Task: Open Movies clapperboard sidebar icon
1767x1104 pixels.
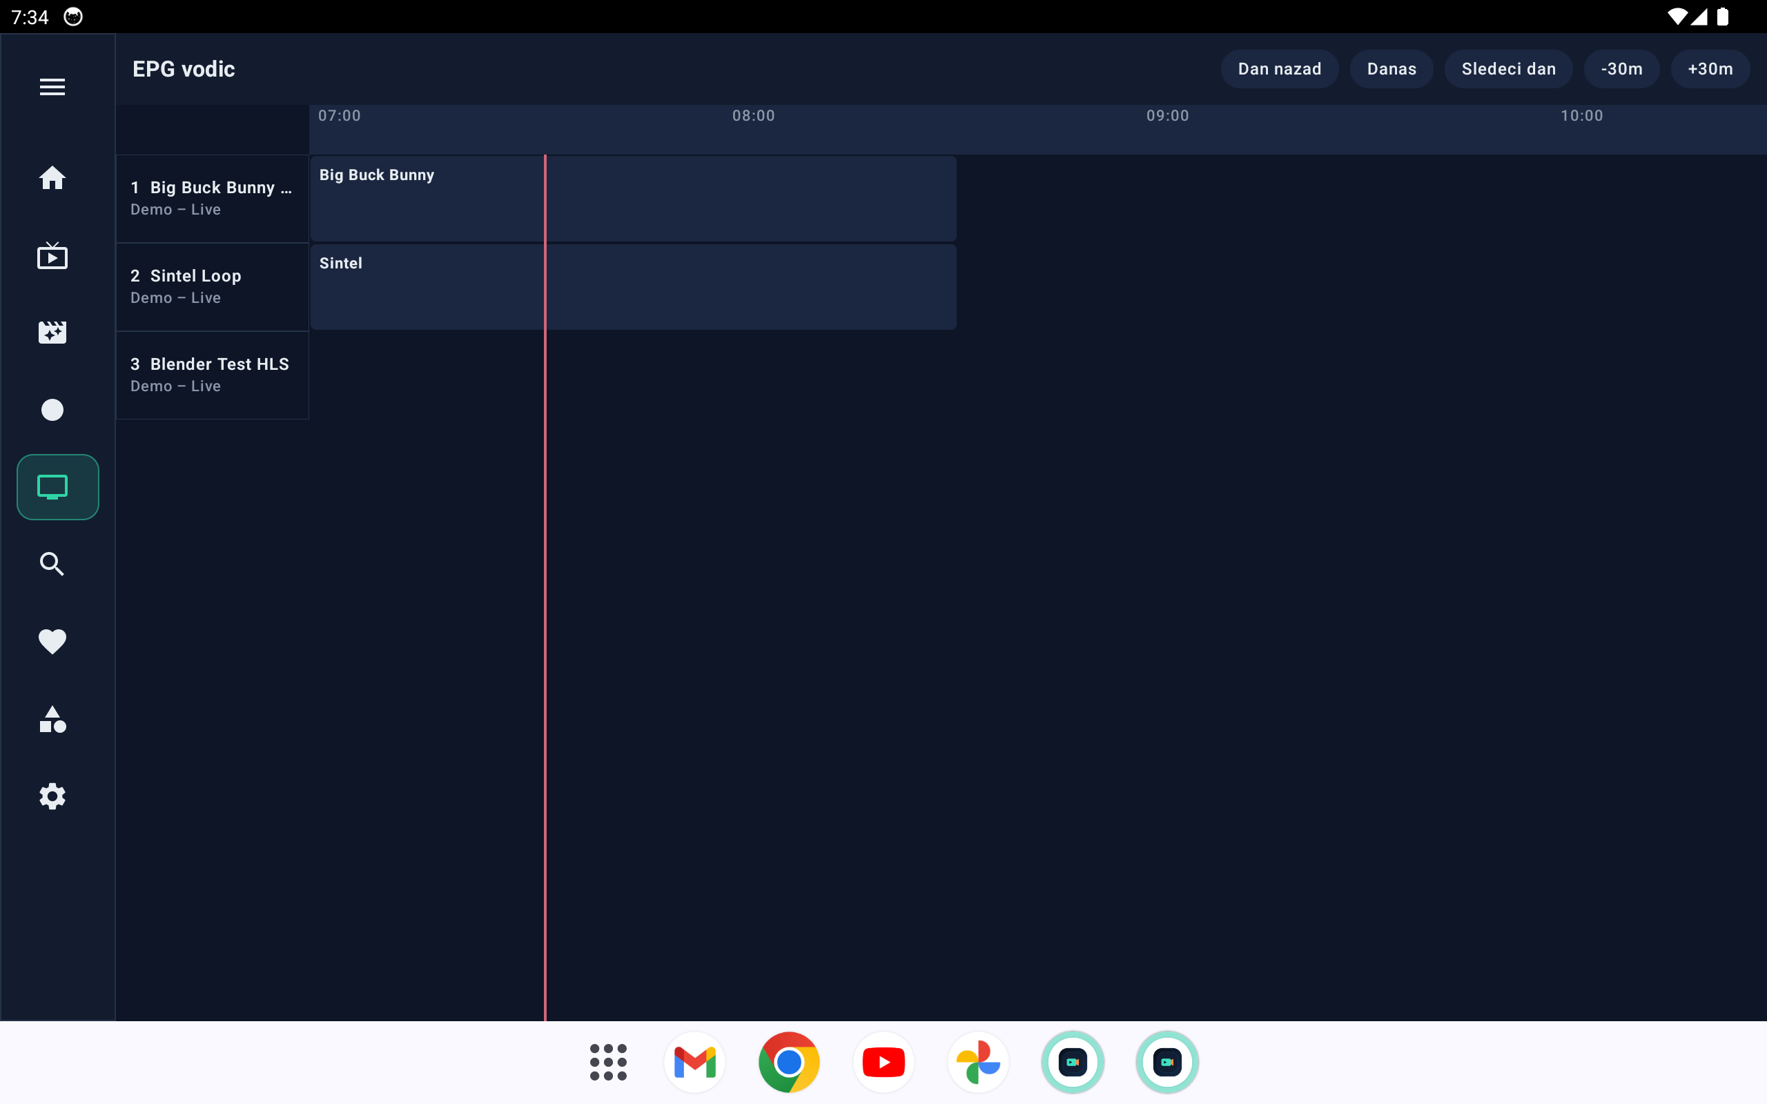Action: coord(52,332)
